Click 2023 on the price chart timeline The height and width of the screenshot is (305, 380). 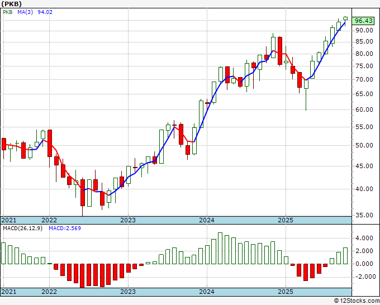pos(128,220)
